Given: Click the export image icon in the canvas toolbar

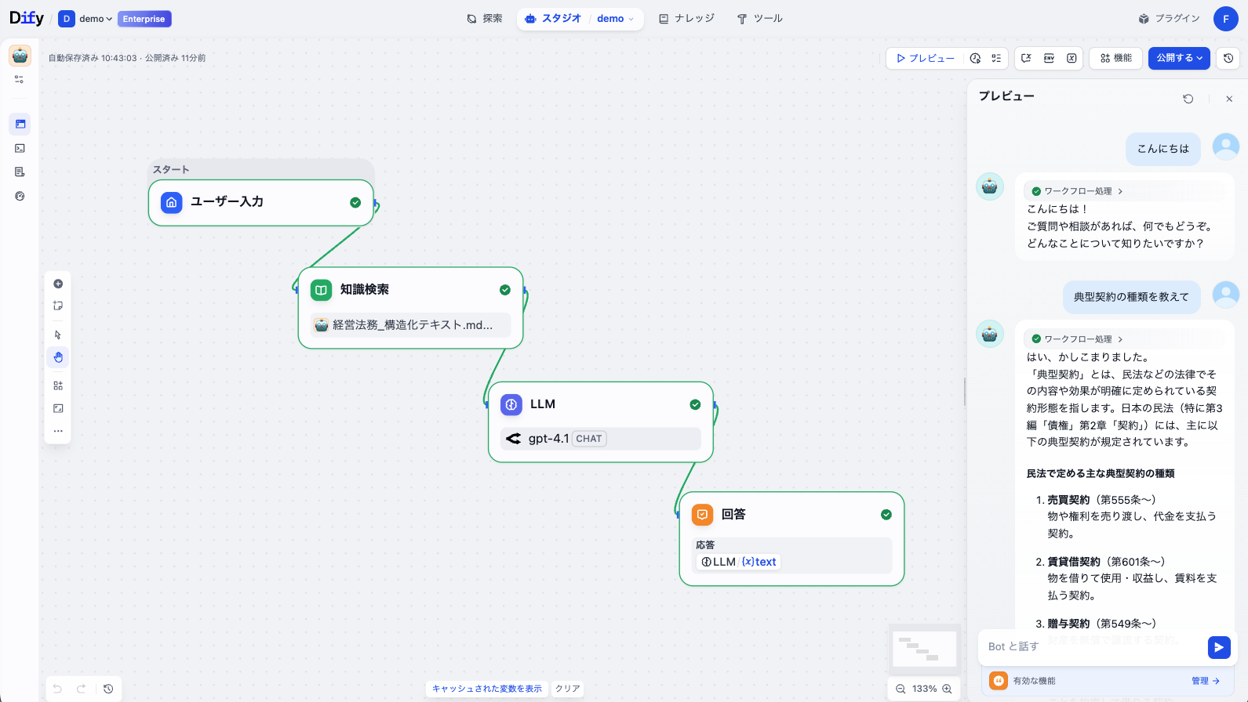Looking at the screenshot, I should (58, 408).
